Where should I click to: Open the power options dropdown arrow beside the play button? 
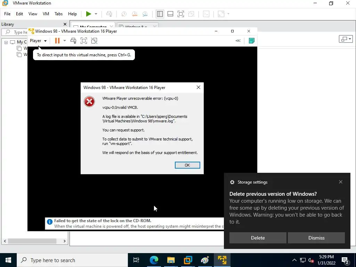click(x=96, y=14)
